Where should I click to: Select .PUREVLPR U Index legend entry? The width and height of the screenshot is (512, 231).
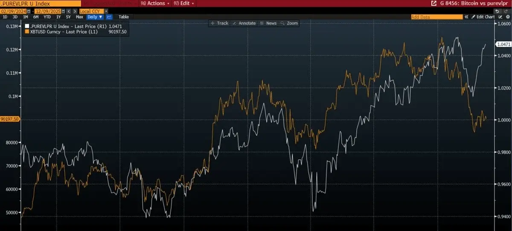76,26
